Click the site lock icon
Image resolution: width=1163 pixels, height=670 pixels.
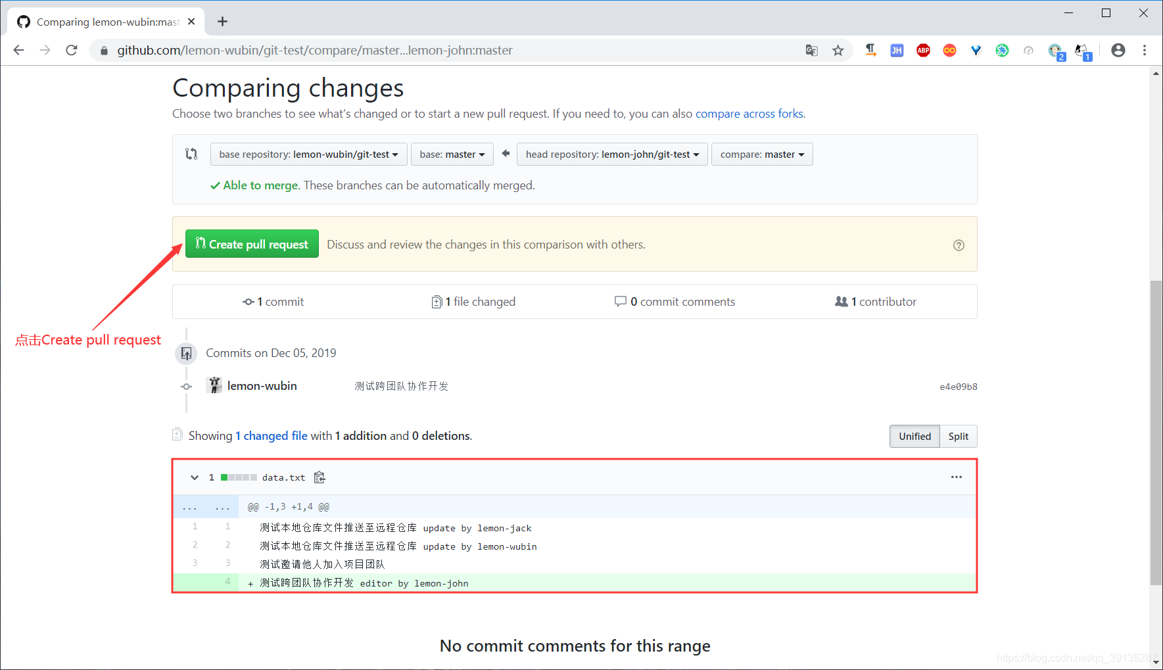pos(104,51)
